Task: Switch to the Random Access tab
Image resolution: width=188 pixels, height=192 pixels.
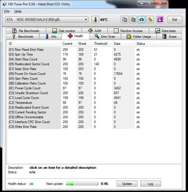Action: point(128,31)
